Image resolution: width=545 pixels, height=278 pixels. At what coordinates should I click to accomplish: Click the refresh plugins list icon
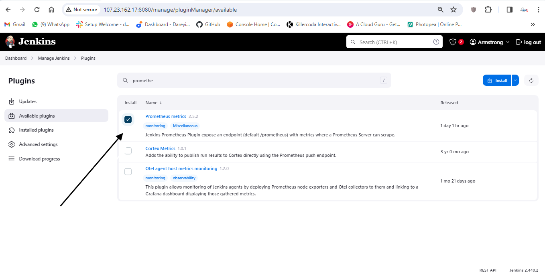click(531, 80)
